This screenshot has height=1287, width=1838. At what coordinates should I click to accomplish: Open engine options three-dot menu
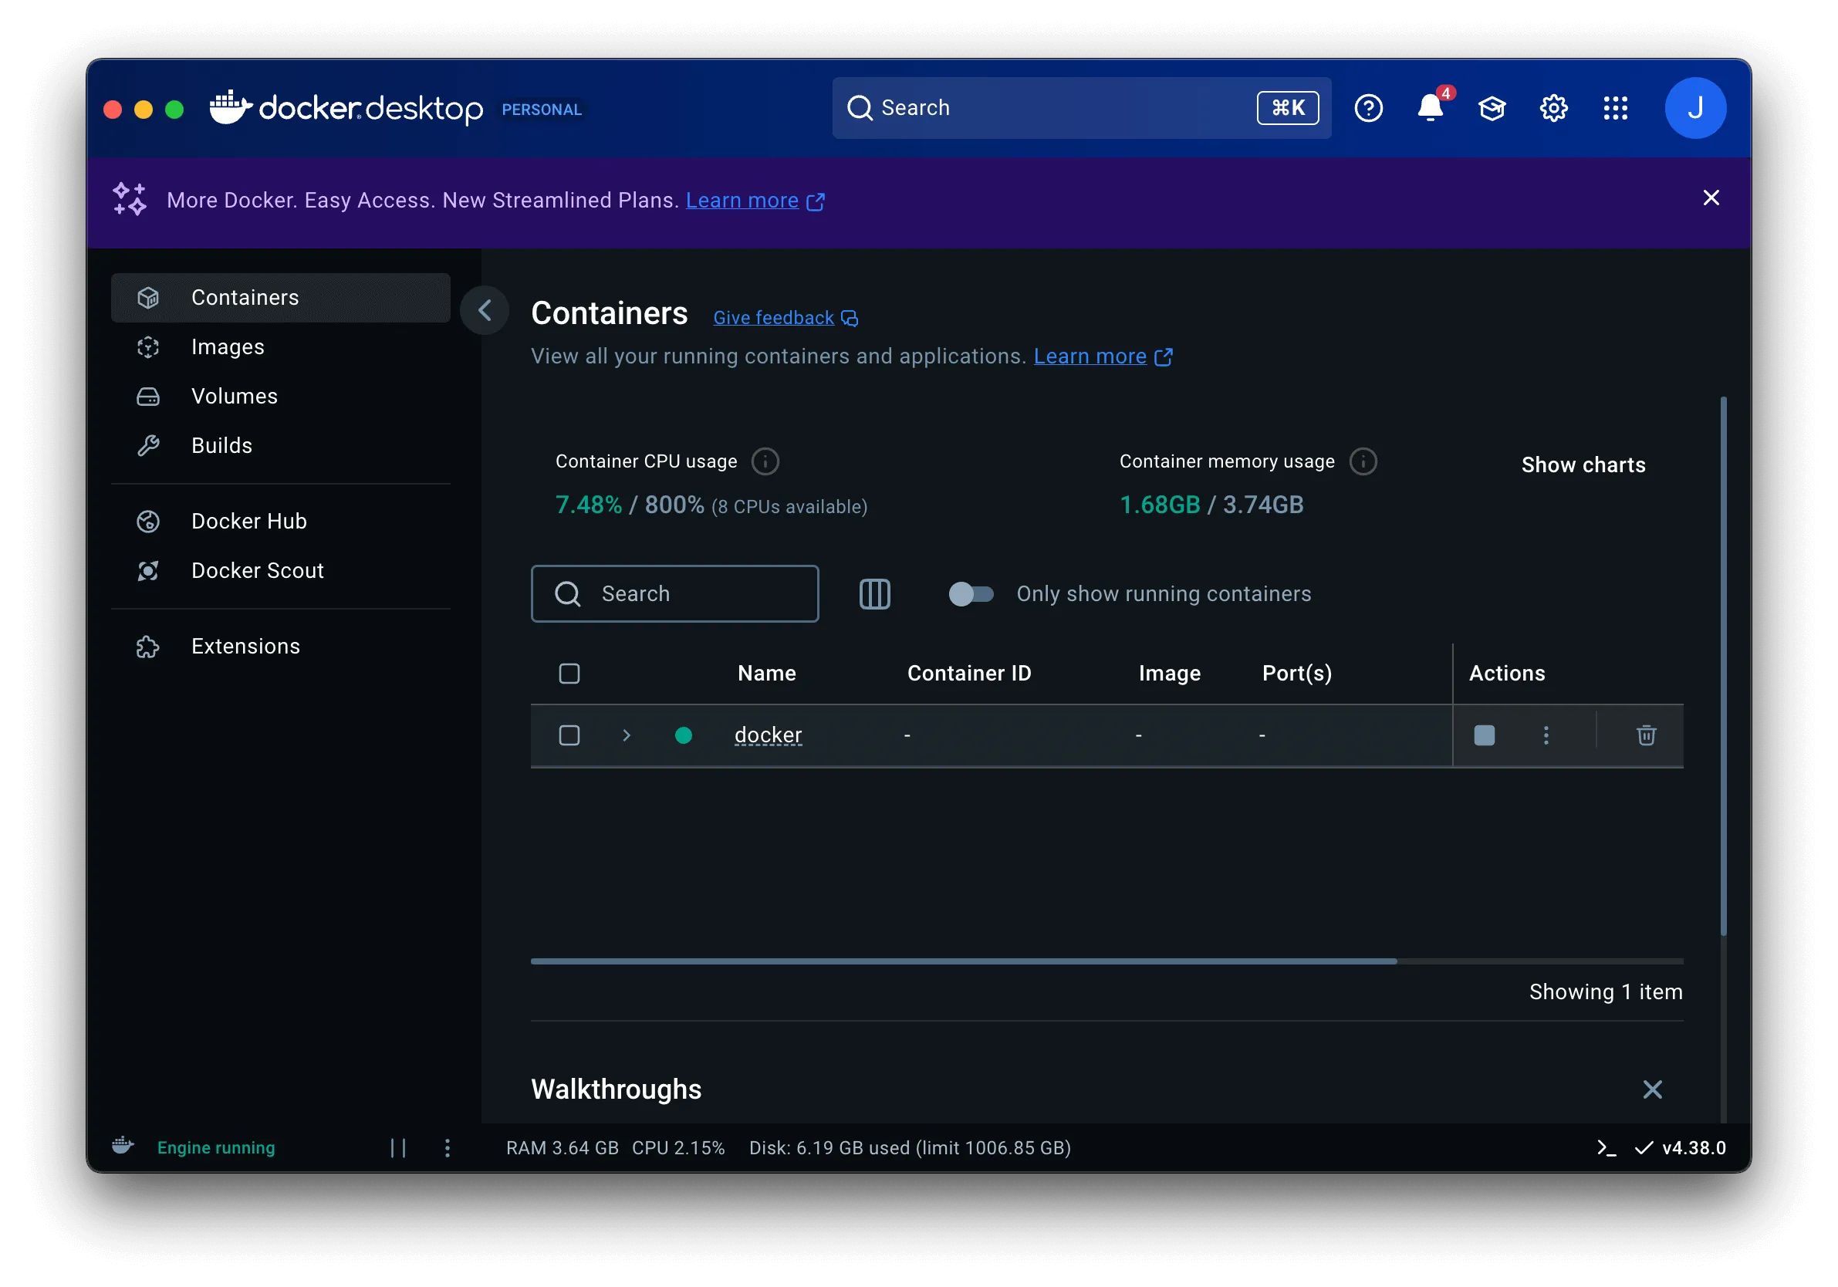pos(447,1148)
